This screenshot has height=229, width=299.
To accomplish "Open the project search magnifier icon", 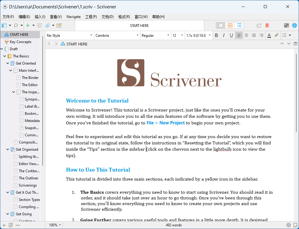I will tap(16, 25).
